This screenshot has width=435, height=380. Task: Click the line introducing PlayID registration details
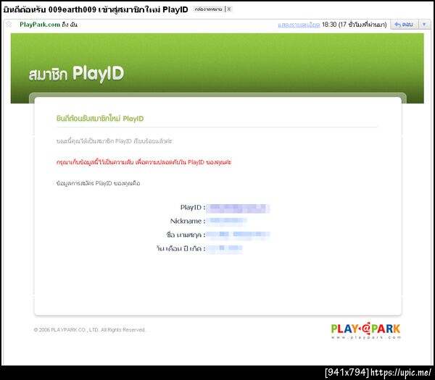coord(98,183)
